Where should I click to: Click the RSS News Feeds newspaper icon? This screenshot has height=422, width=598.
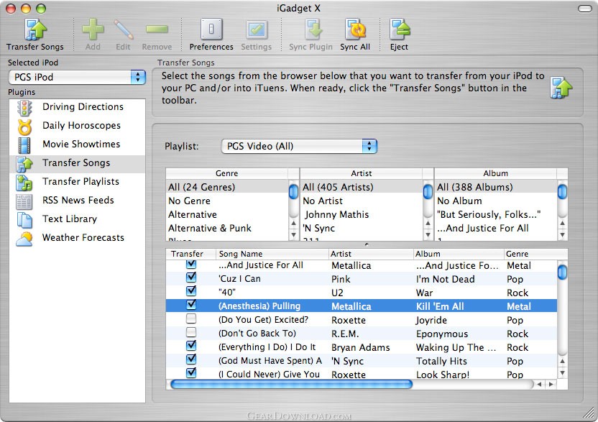pos(24,201)
